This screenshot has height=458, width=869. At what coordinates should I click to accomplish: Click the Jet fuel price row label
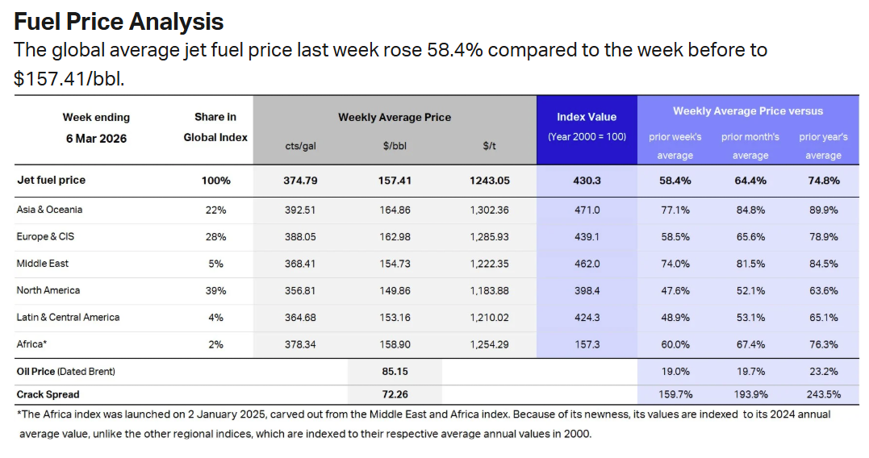pos(51,181)
